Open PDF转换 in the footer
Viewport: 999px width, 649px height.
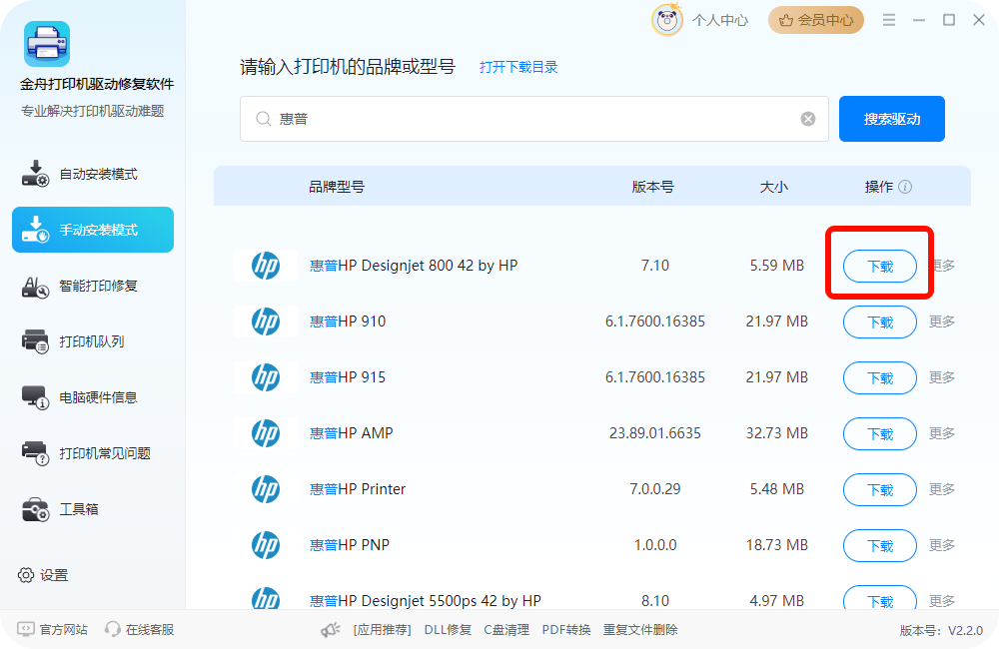tap(565, 630)
